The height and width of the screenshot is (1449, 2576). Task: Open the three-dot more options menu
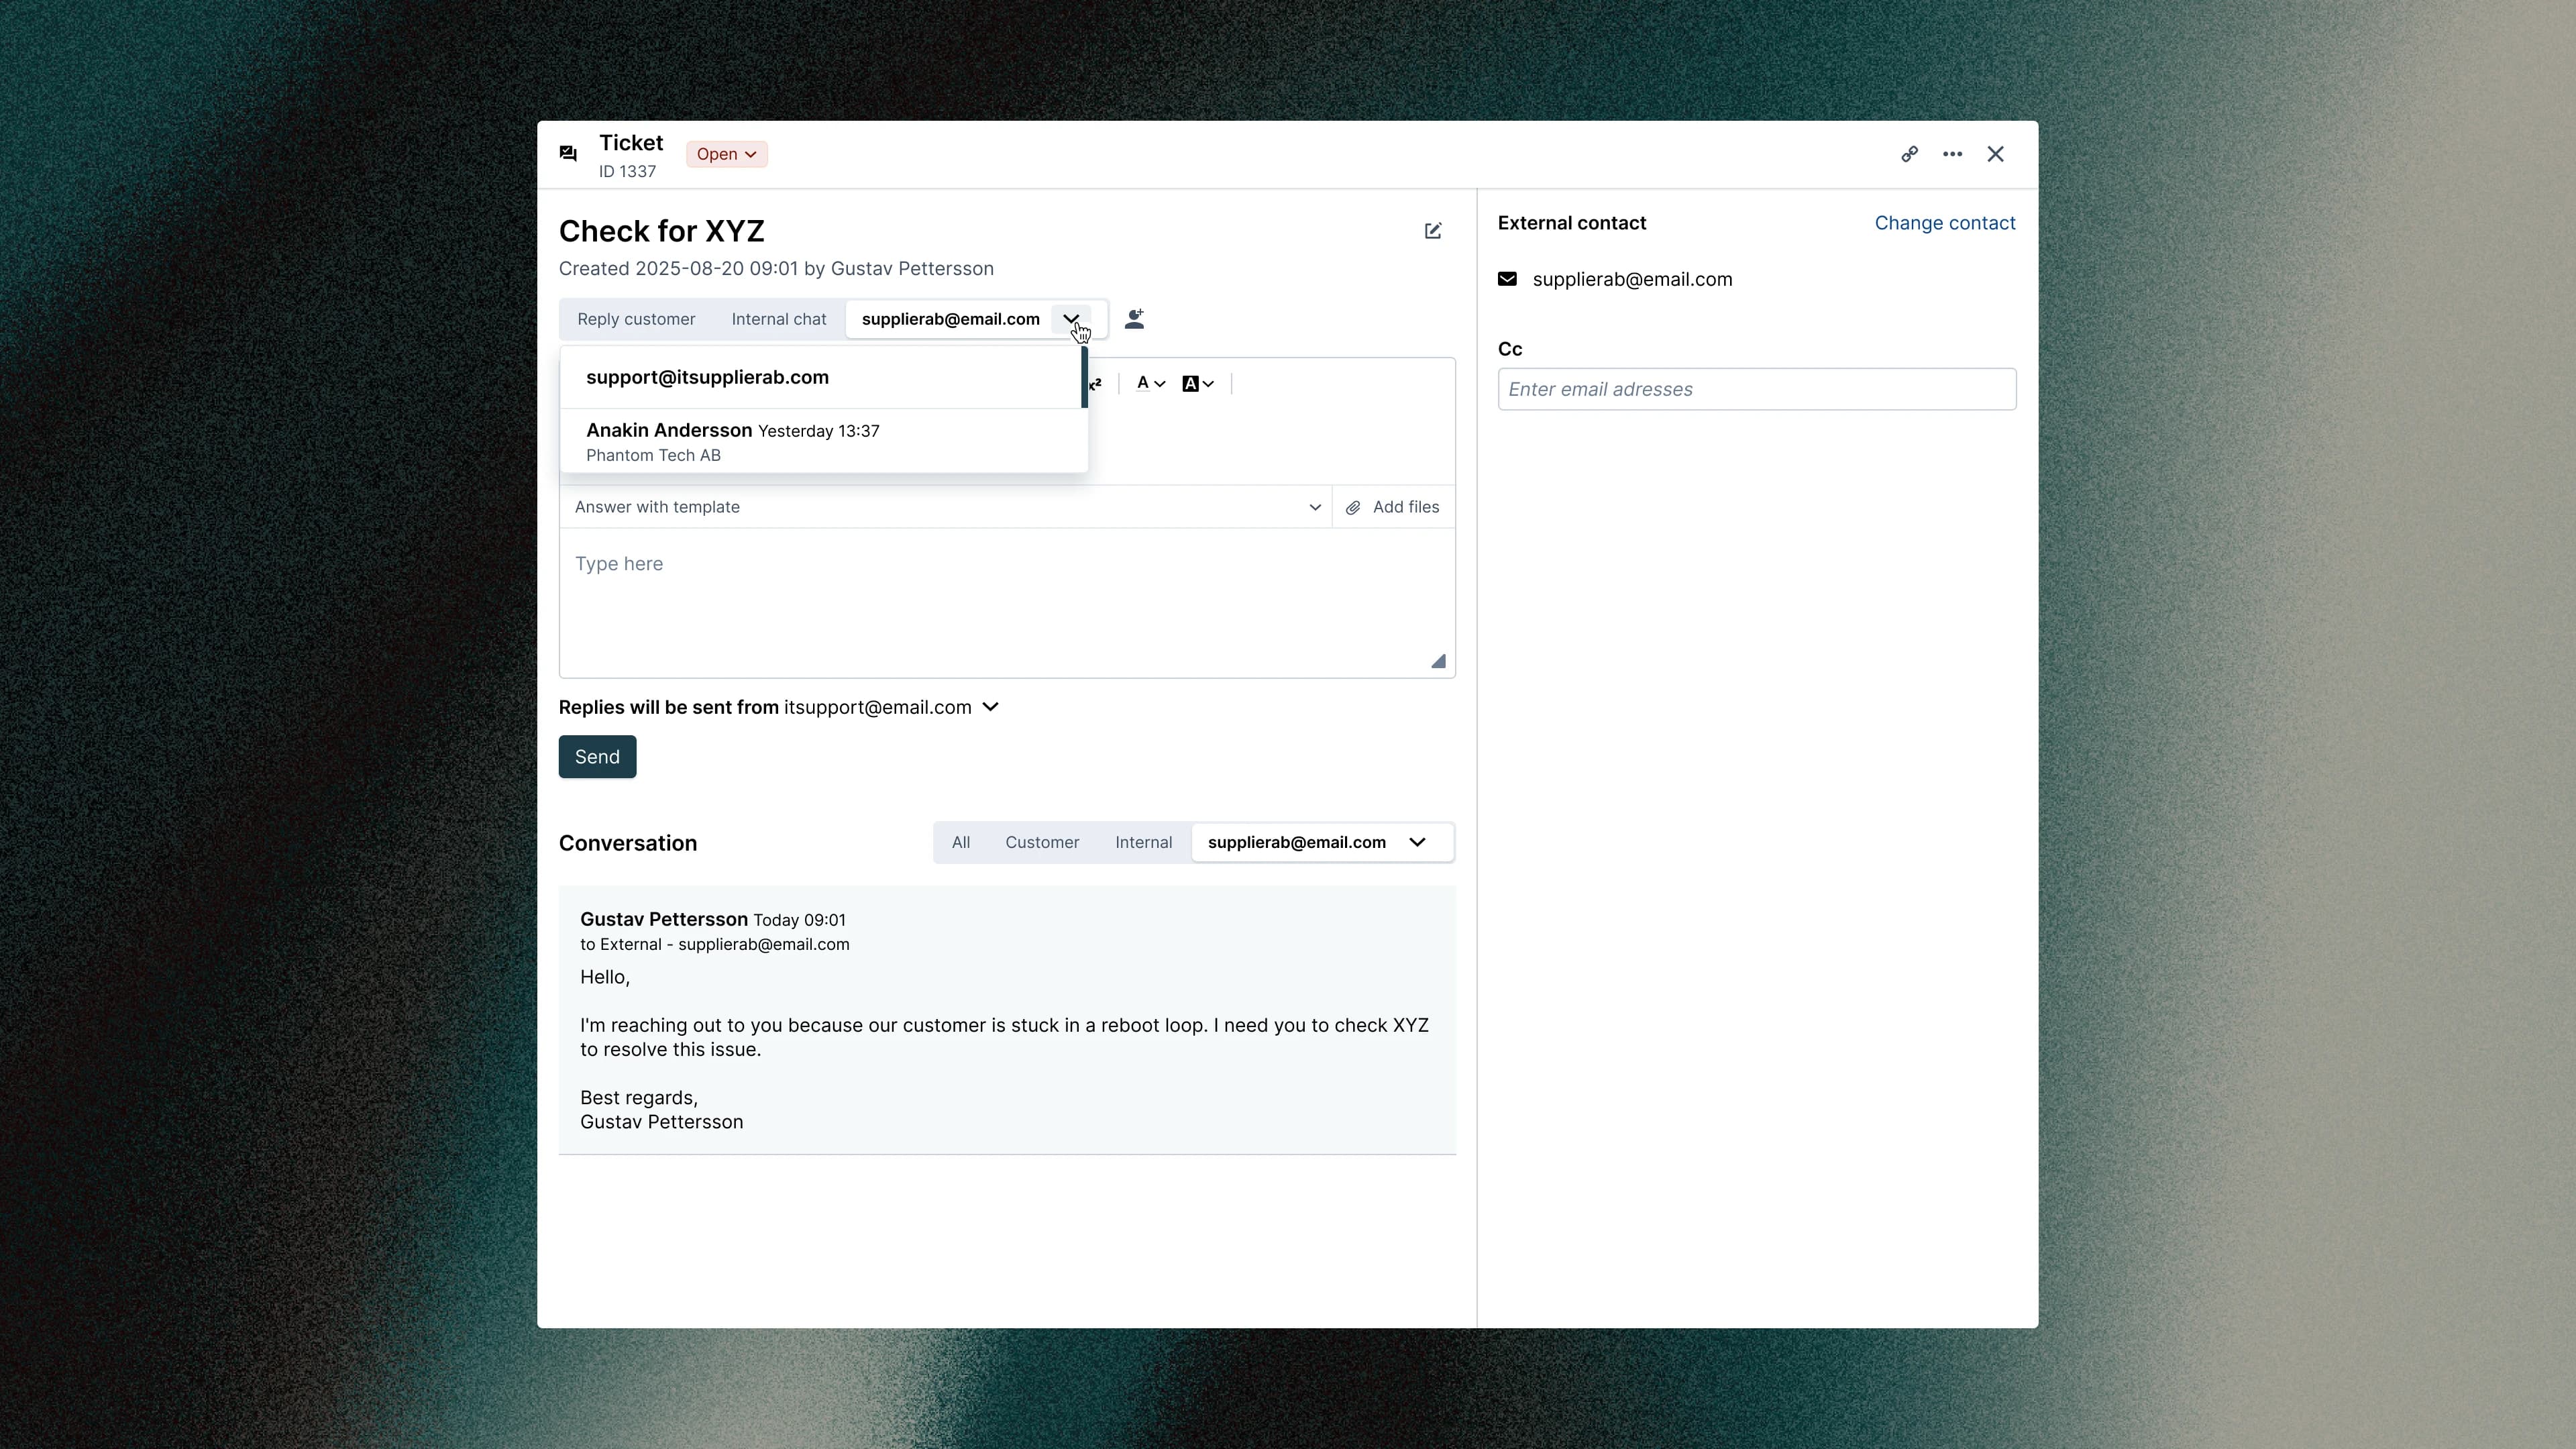(x=1952, y=154)
